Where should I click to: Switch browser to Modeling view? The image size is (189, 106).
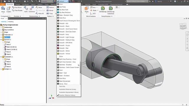(x=11, y=21)
